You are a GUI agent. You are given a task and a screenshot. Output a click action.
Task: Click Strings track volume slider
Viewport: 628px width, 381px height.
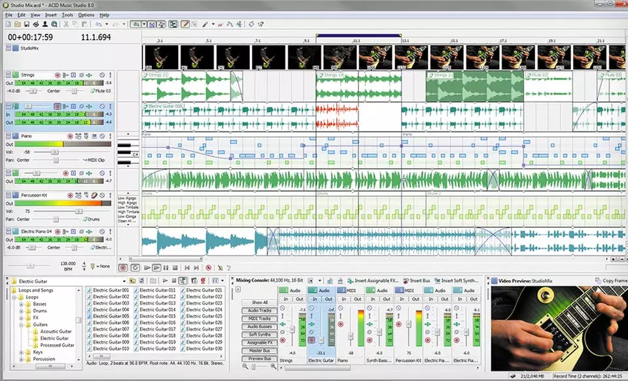(x=32, y=91)
